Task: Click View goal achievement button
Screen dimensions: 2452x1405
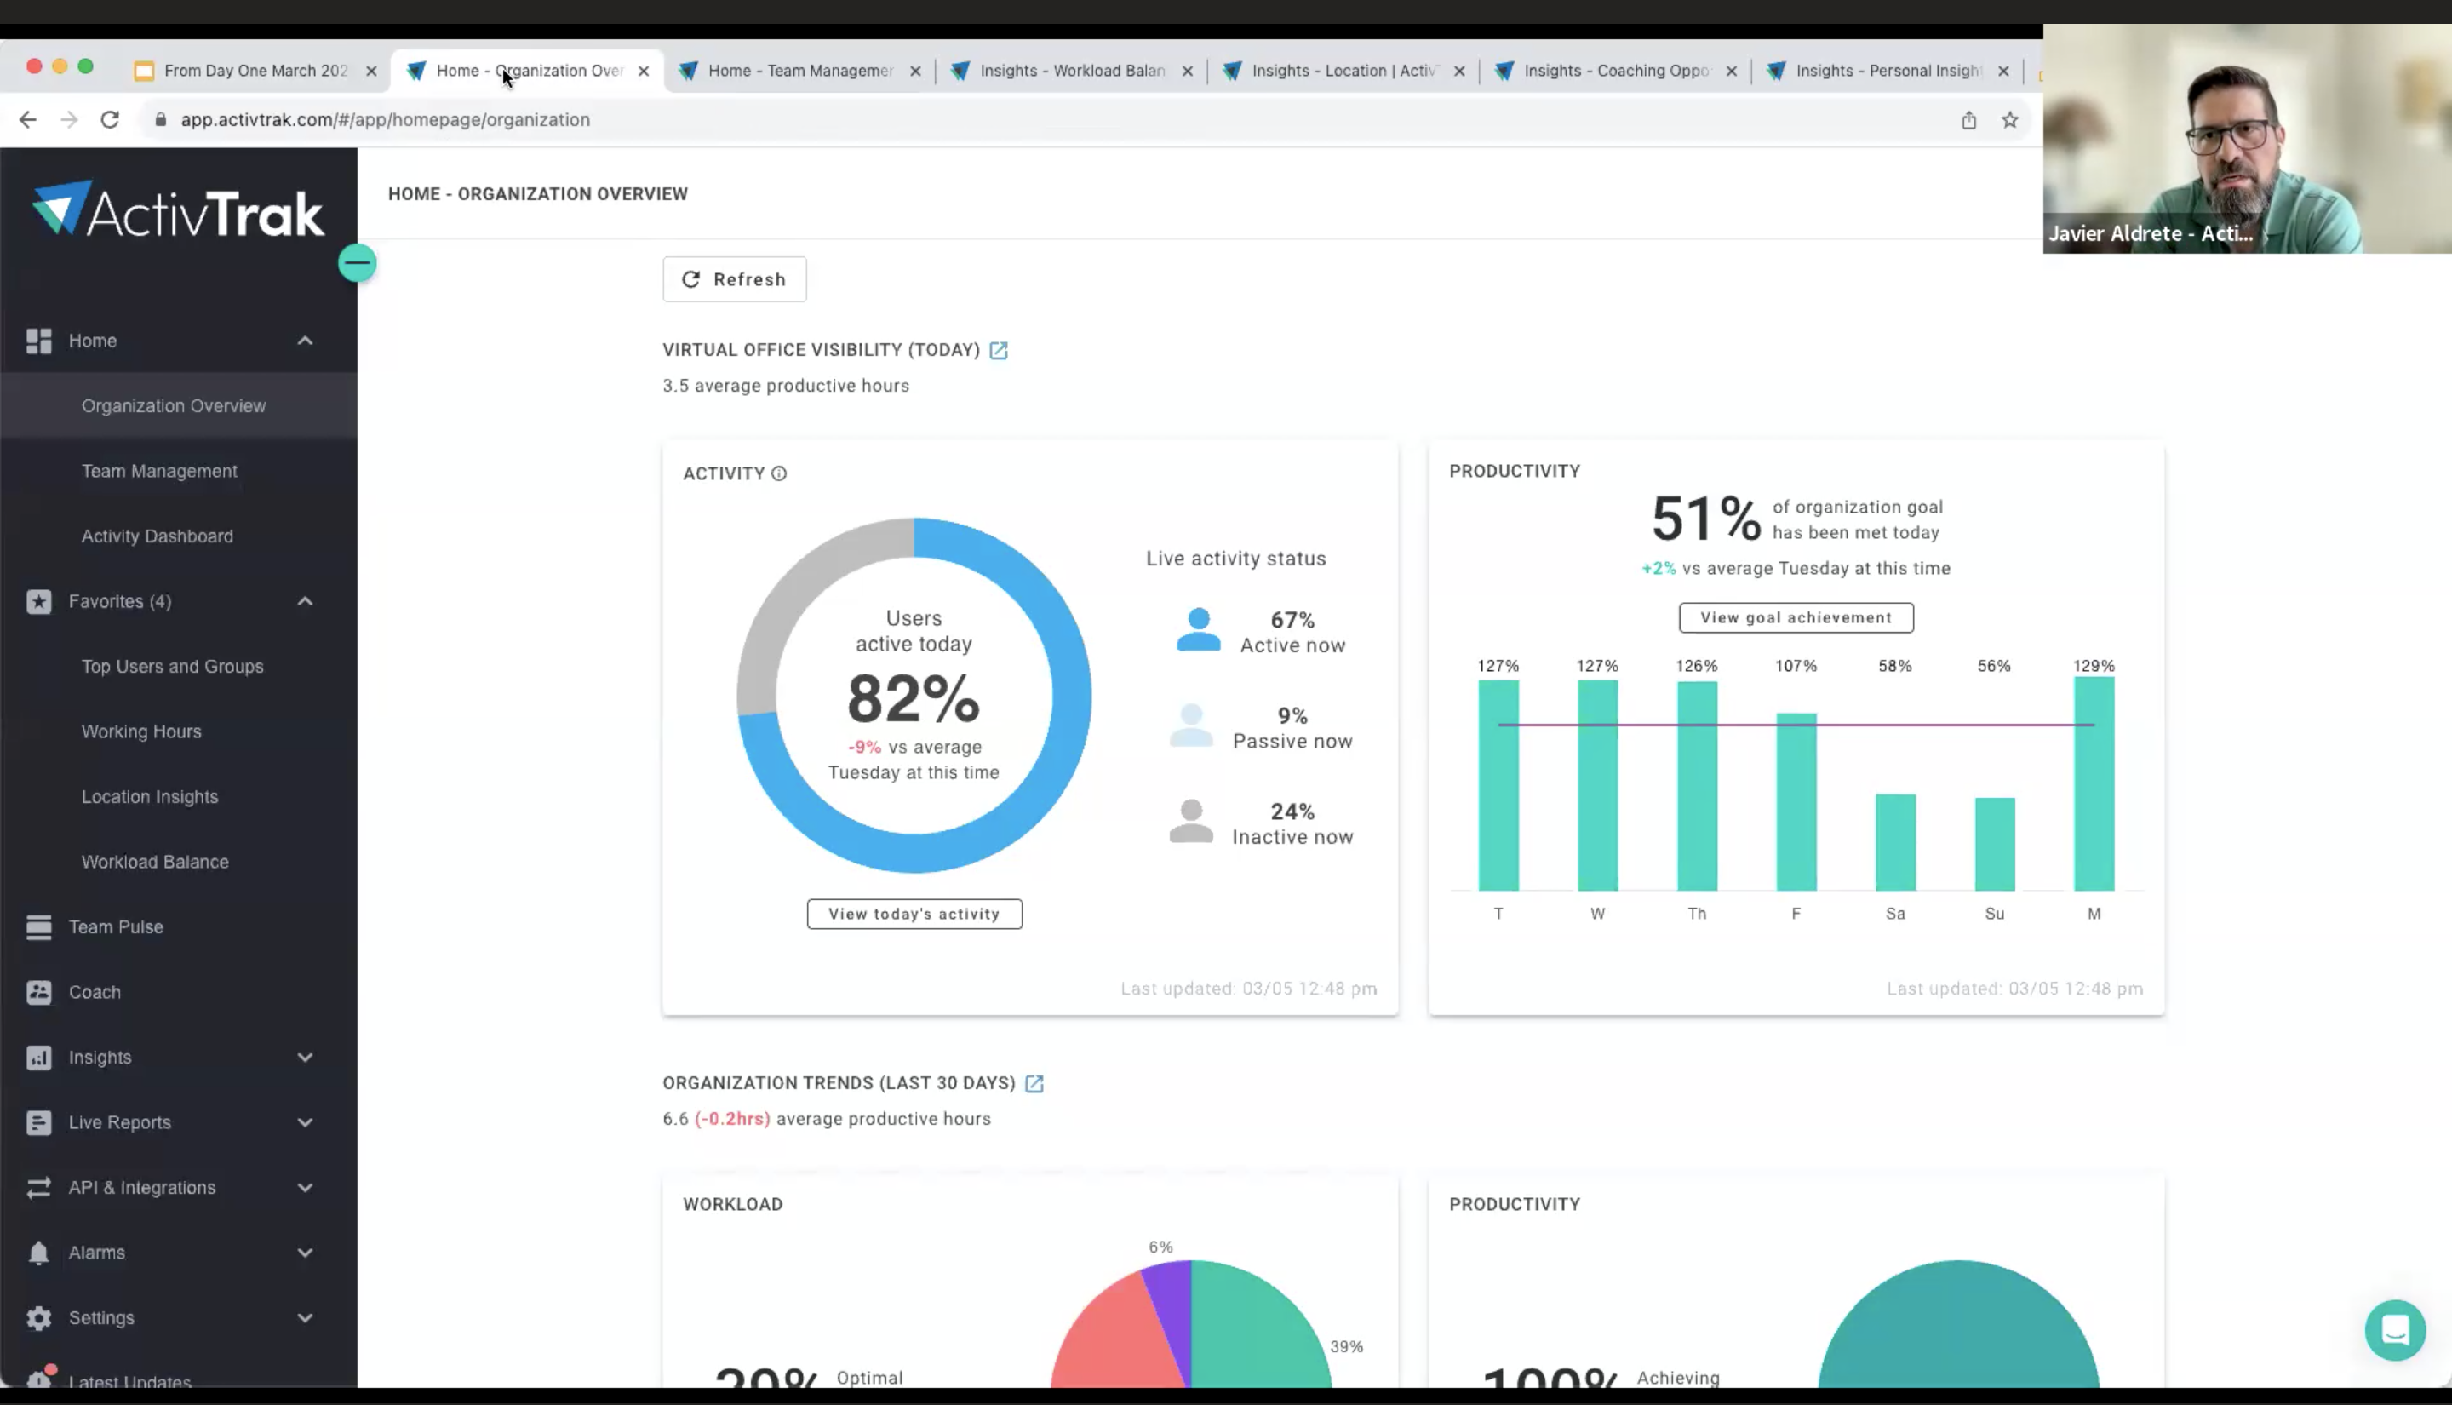Action: [1795, 617]
